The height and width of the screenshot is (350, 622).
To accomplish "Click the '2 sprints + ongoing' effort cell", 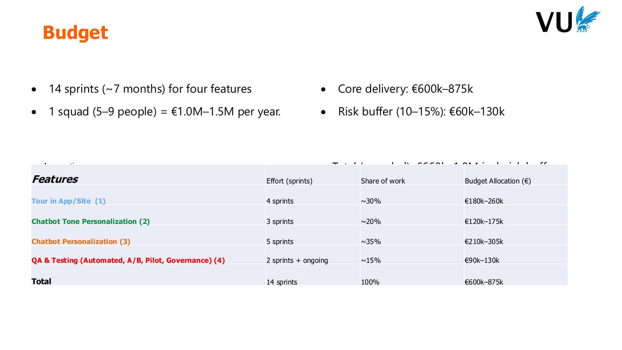I will (x=297, y=260).
